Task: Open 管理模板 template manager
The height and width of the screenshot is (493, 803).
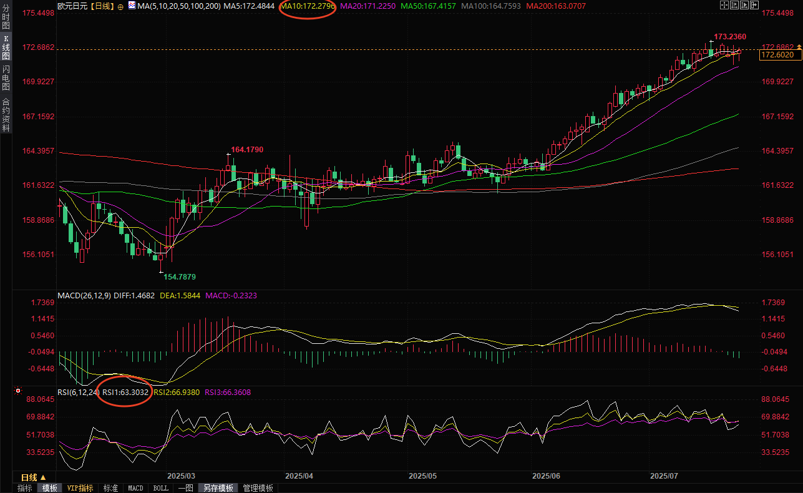Action: coord(258,488)
